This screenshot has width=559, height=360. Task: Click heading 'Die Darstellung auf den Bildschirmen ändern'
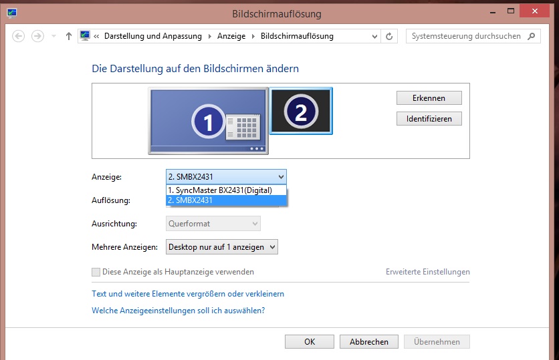pos(195,68)
